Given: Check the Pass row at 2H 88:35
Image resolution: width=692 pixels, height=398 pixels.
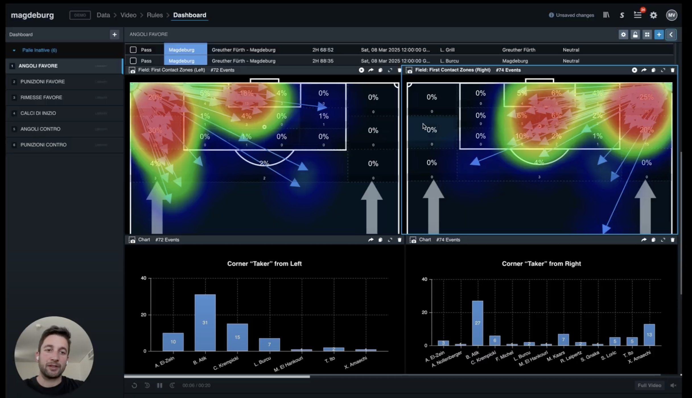Looking at the screenshot, I should pos(133,61).
